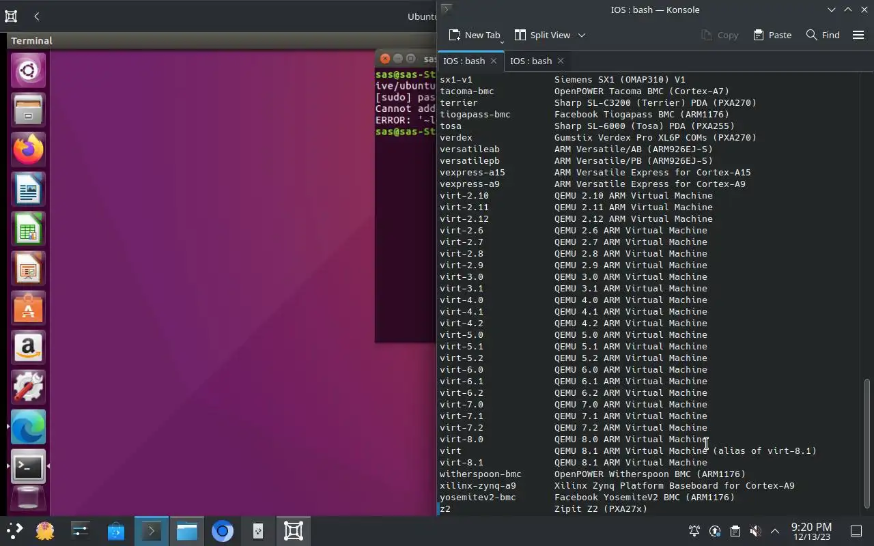Open a New Tab in Konsole
The height and width of the screenshot is (546, 874).
click(x=475, y=35)
